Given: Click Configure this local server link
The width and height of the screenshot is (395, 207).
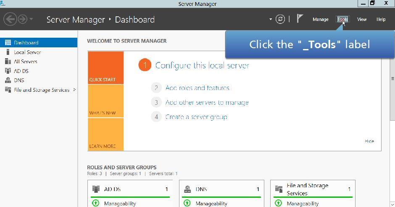Looking at the screenshot, I should [202, 65].
